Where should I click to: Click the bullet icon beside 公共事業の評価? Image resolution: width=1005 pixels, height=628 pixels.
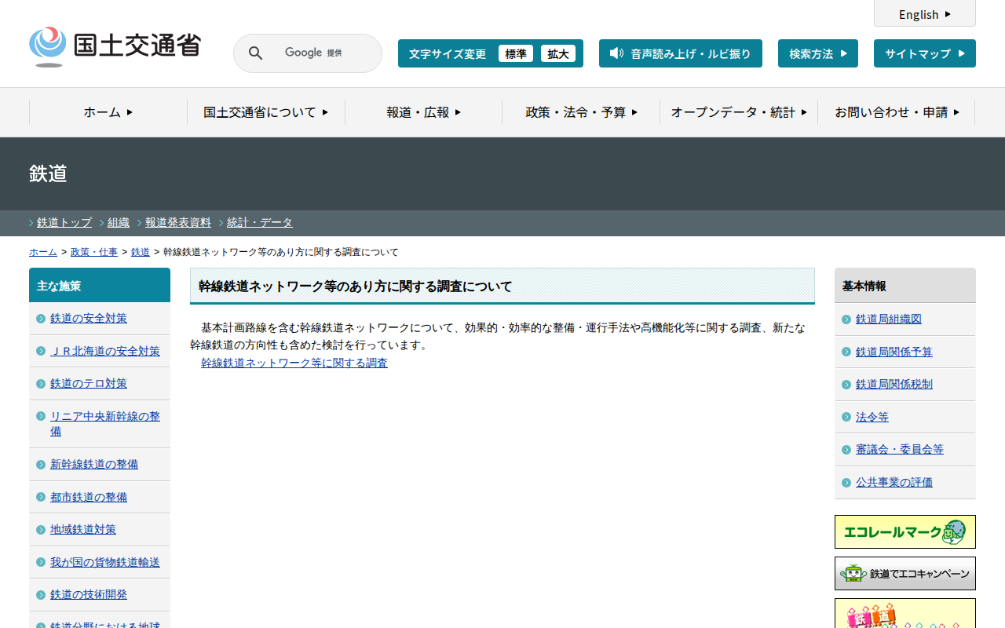pyautogui.click(x=846, y=483)
